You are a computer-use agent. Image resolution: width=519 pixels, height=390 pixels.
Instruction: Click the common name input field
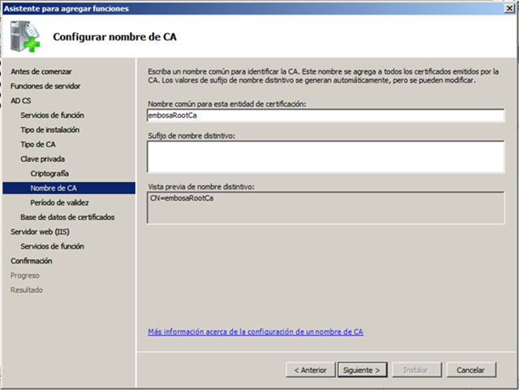[x=324, y=115]
